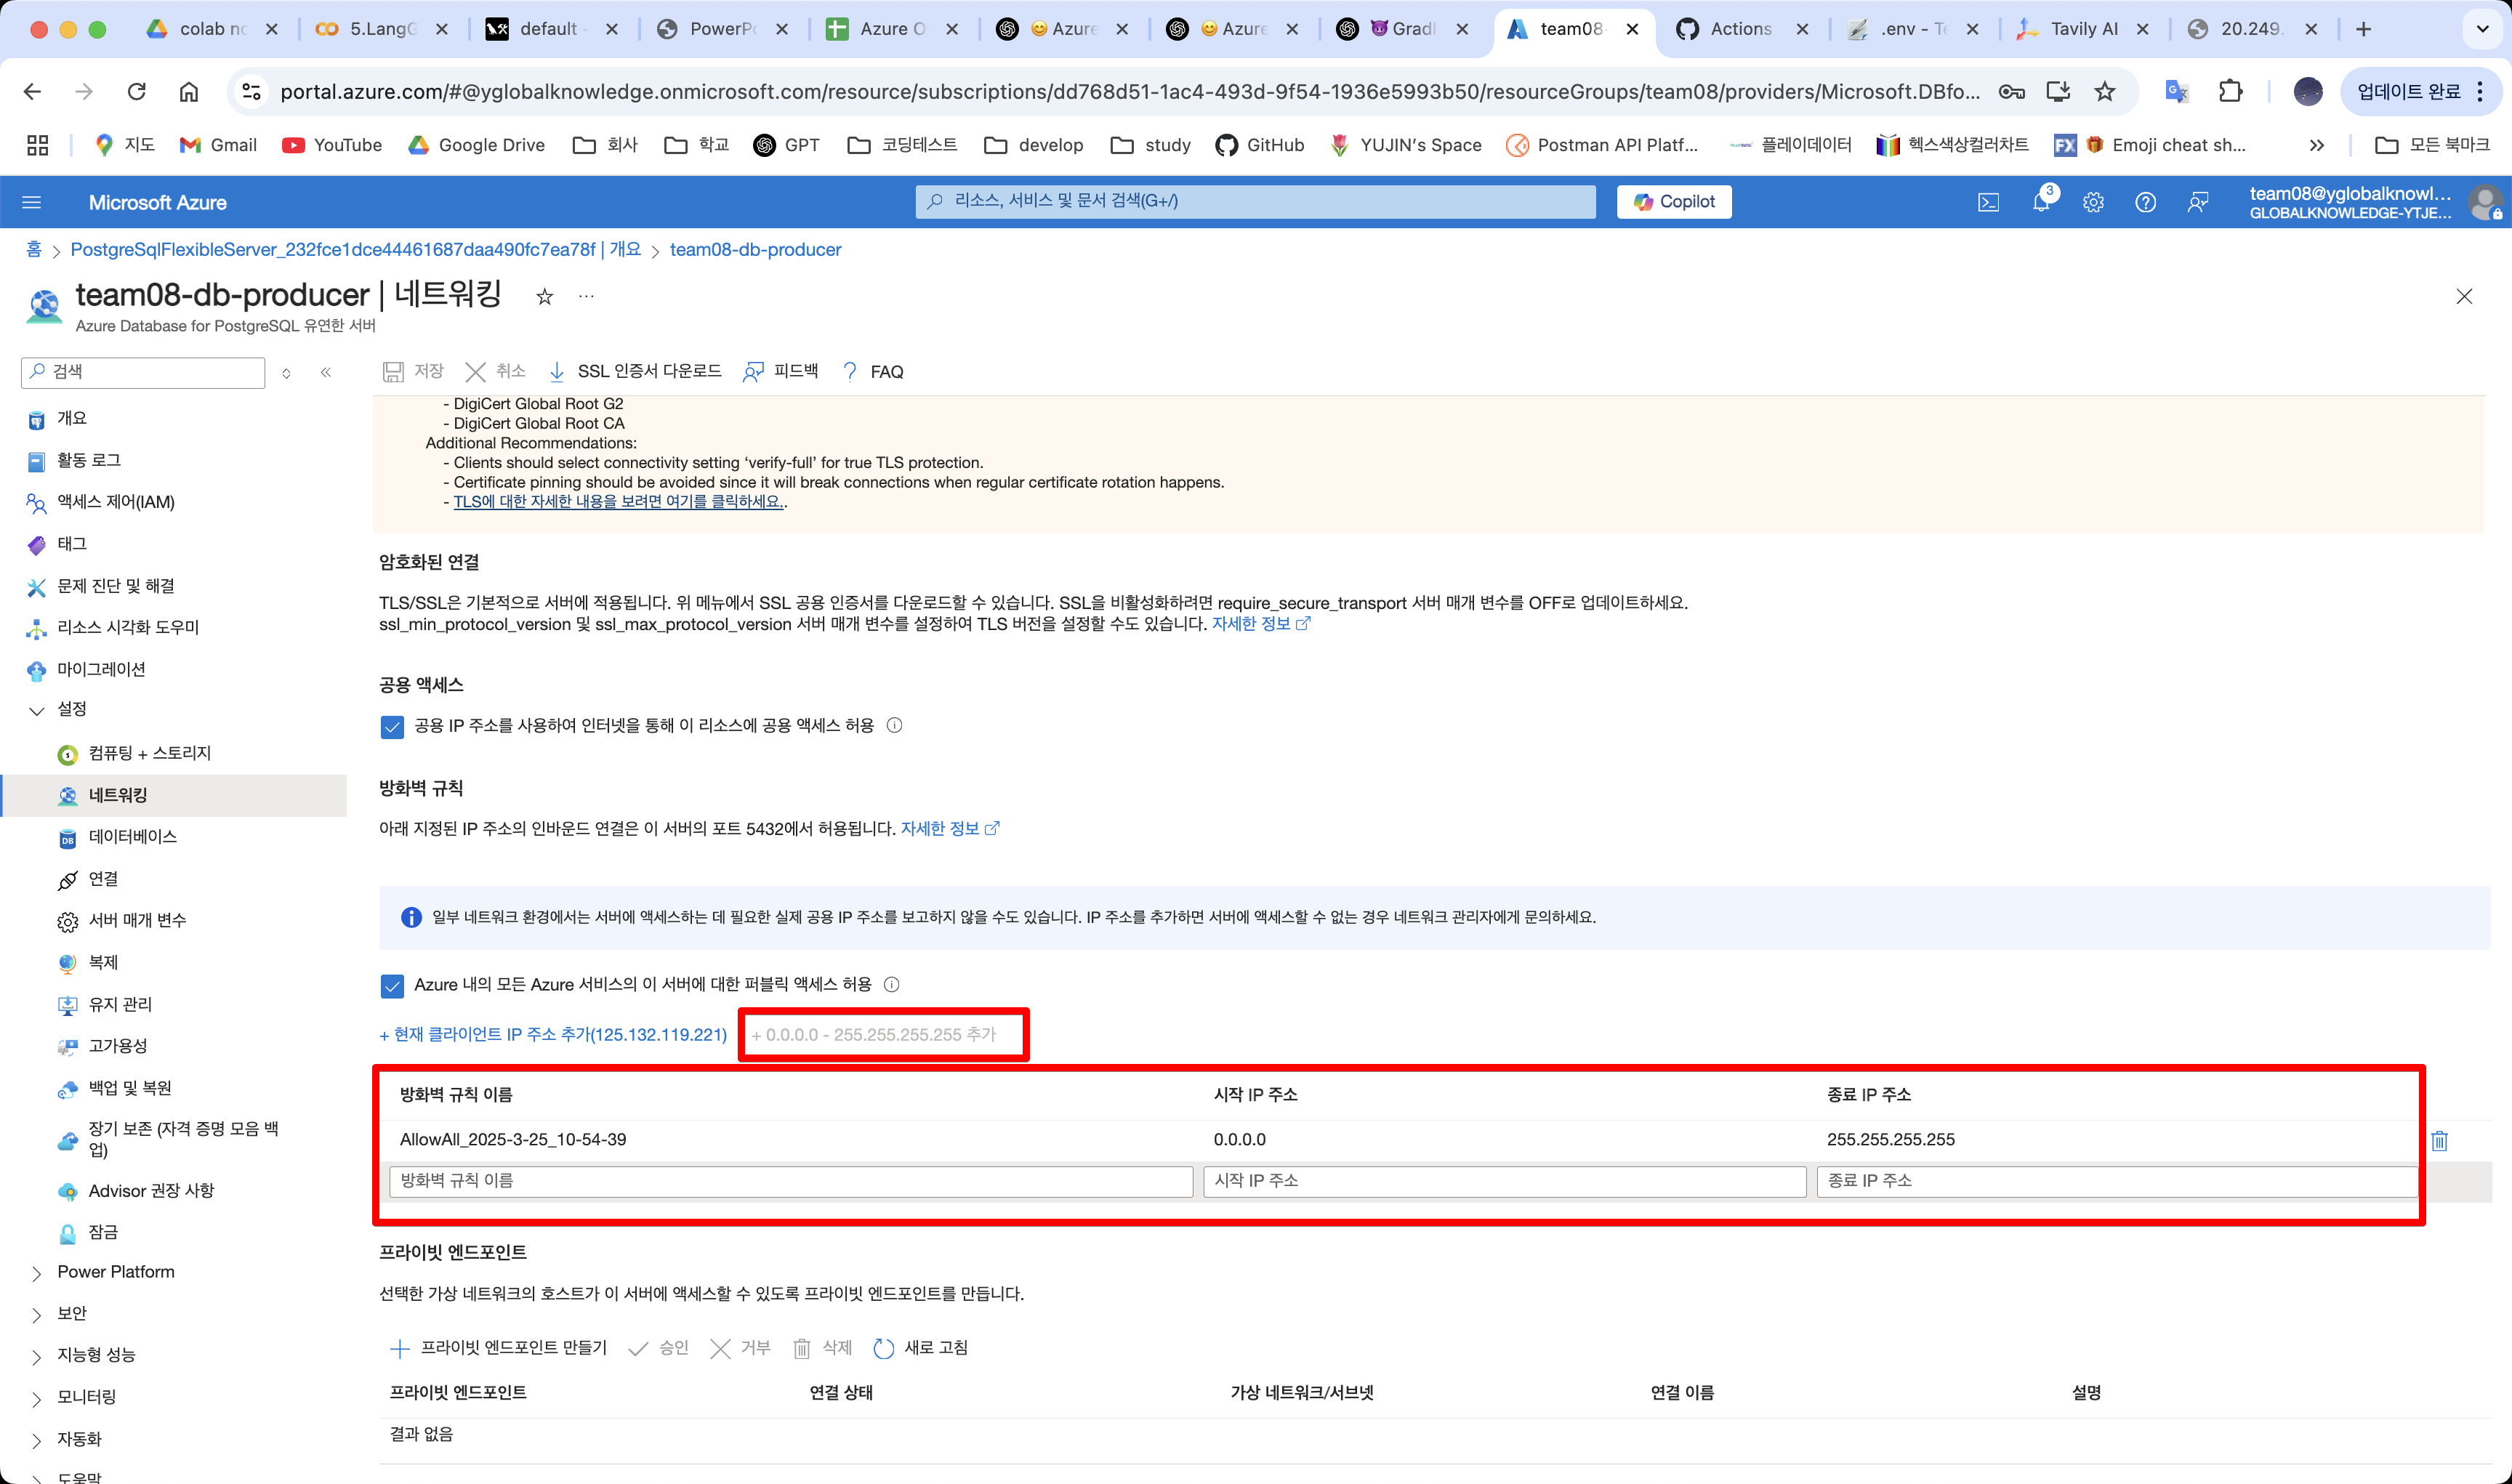
Task: Open 개요 in the sidebar
Action: 72,418
